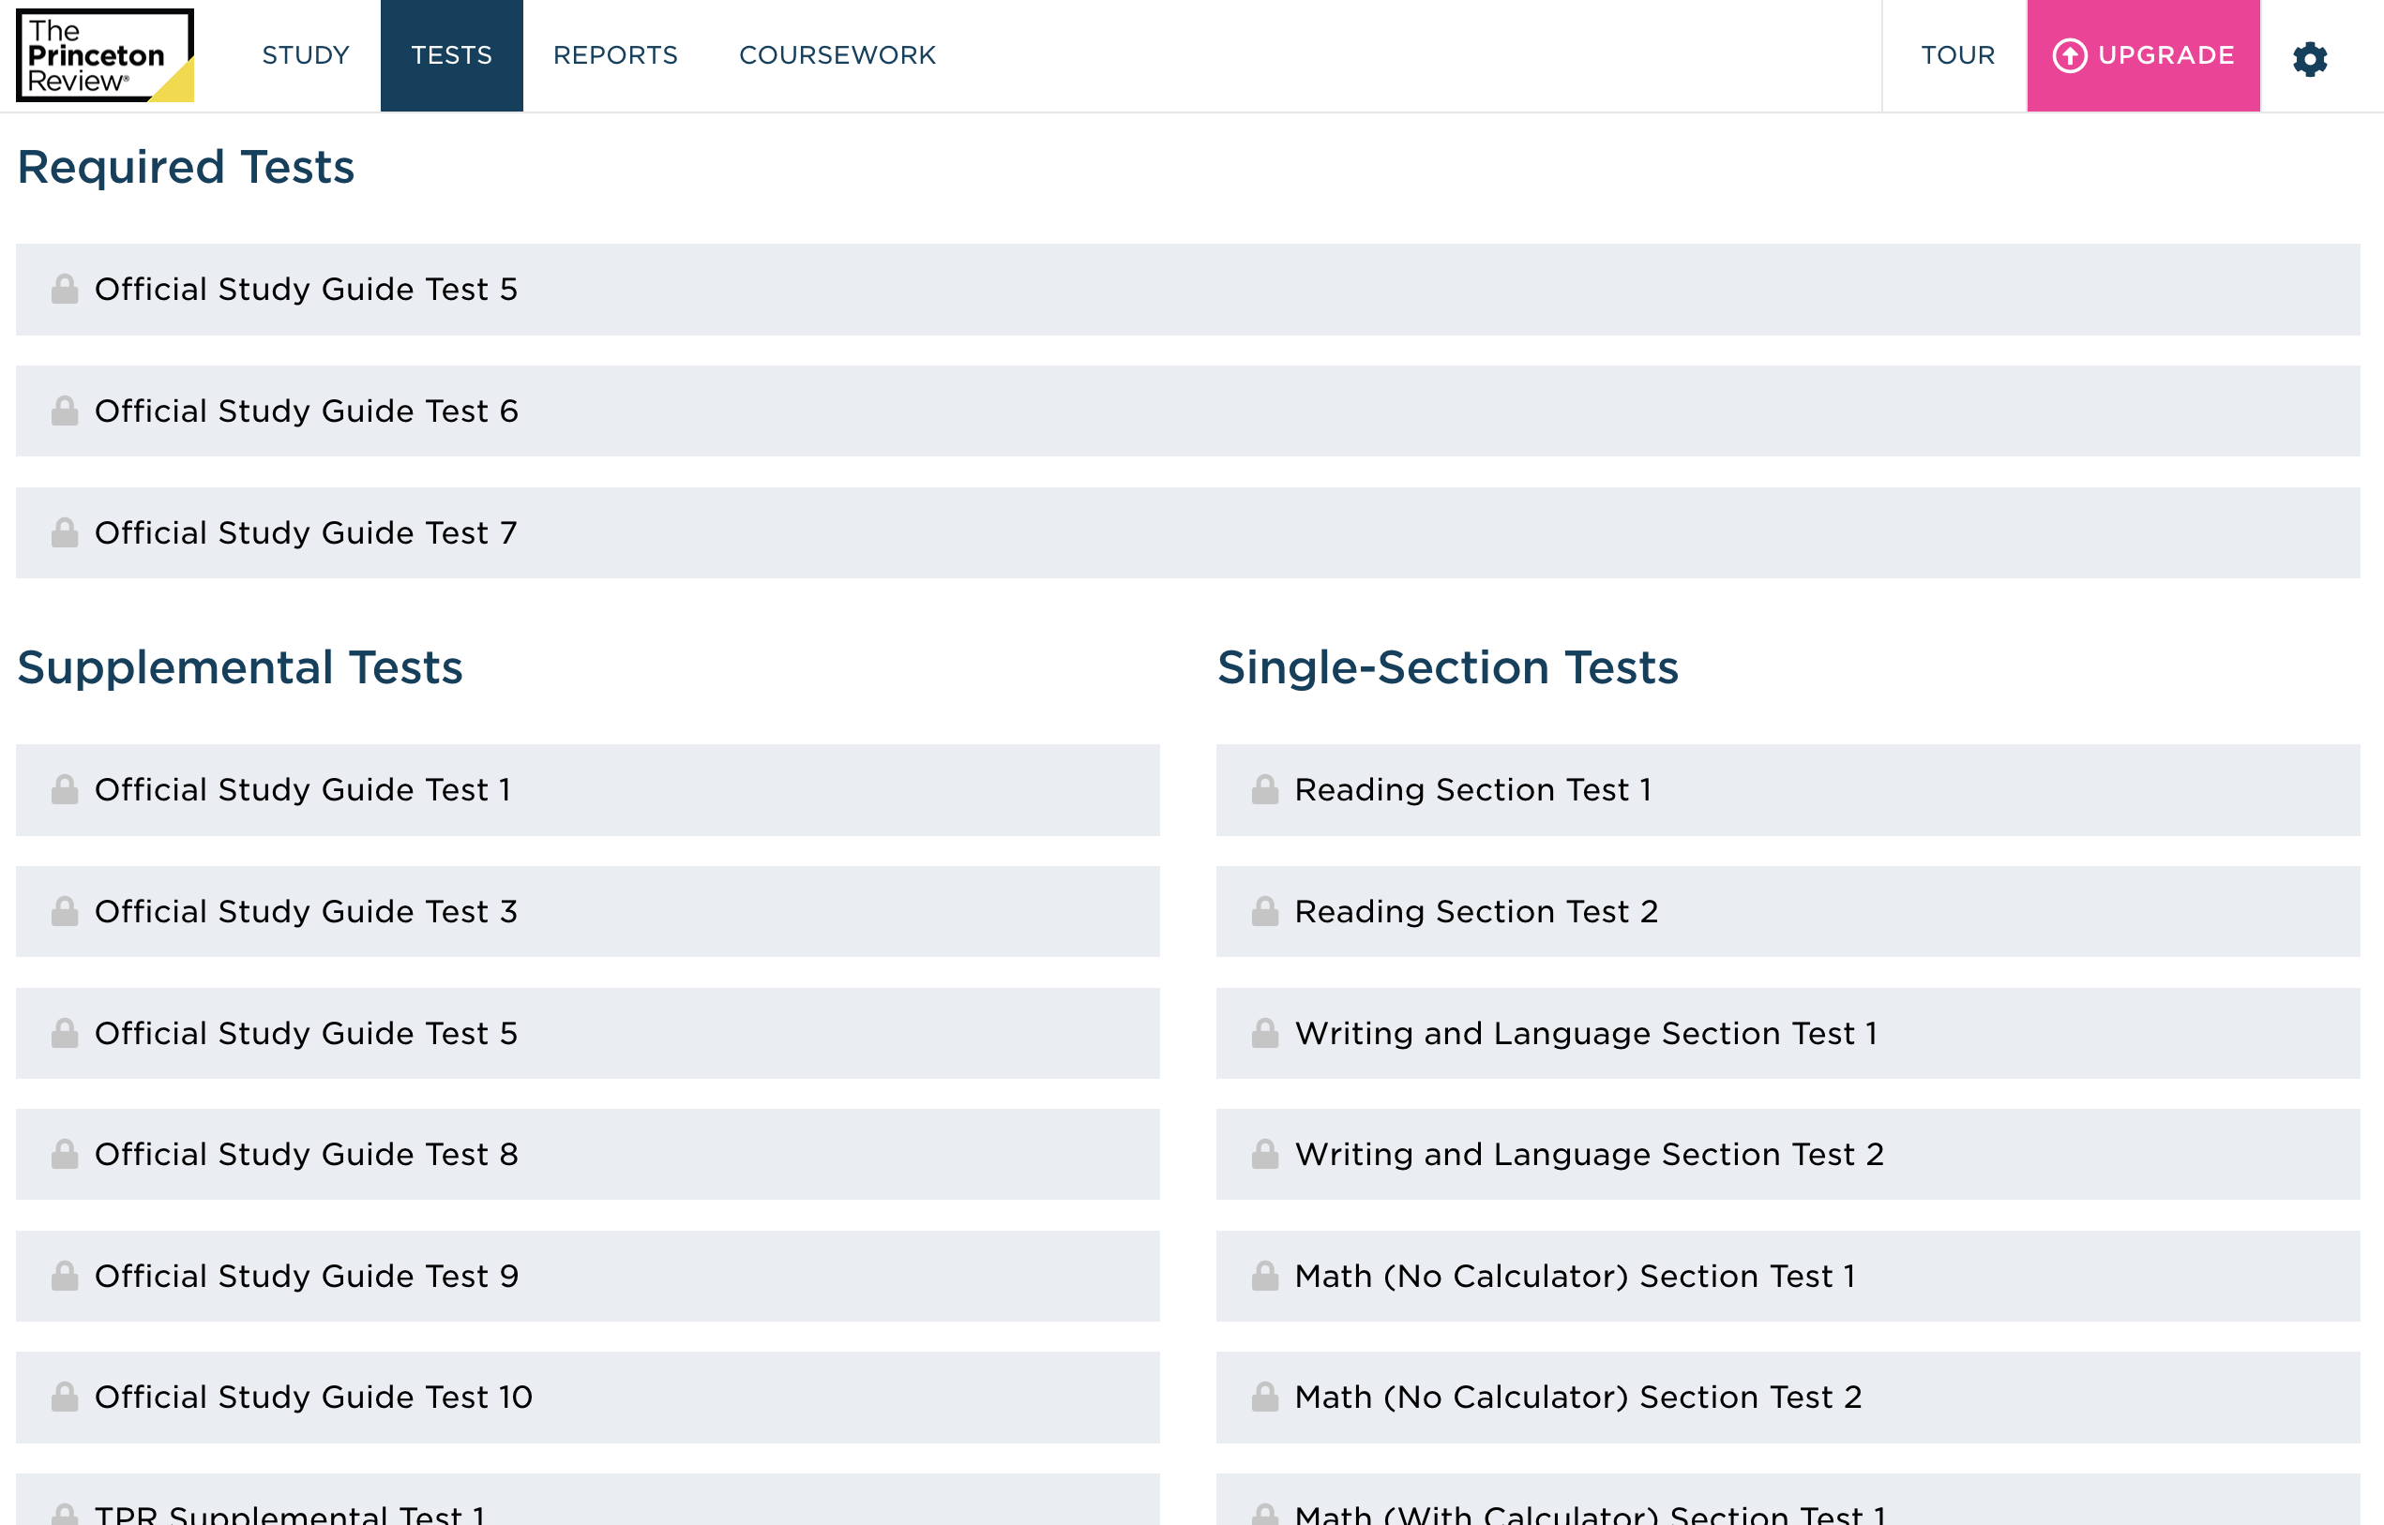Click lock icon beside Writing and Language Section Test 1
Viewport: 2384px width, 1525px height.
(x=1264, y=1034)
